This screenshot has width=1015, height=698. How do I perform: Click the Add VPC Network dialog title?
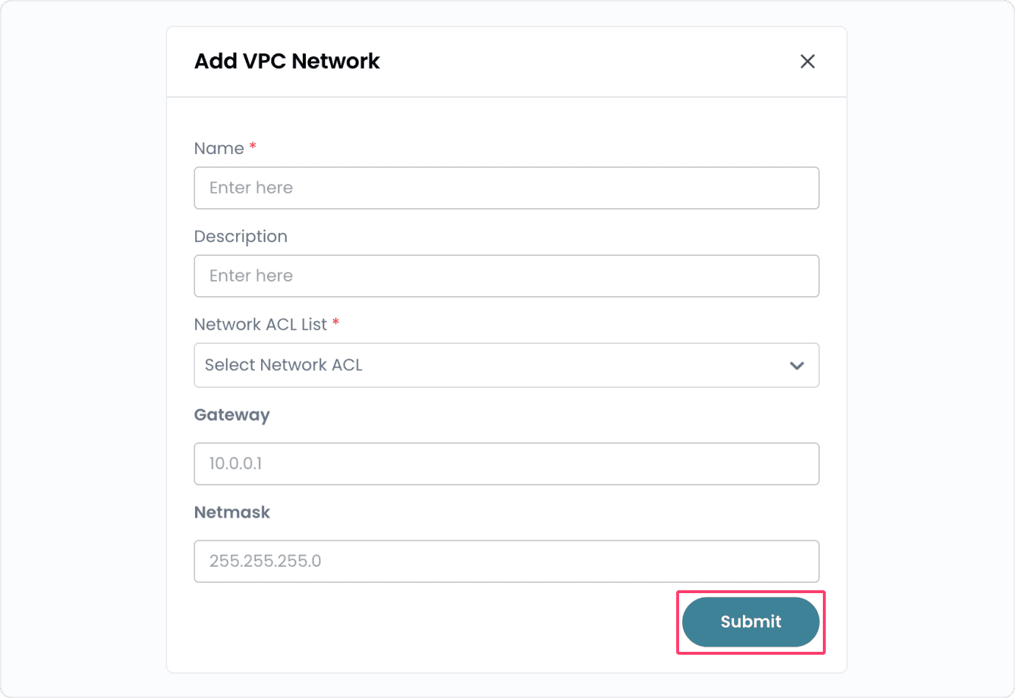(x=287, y=62)
